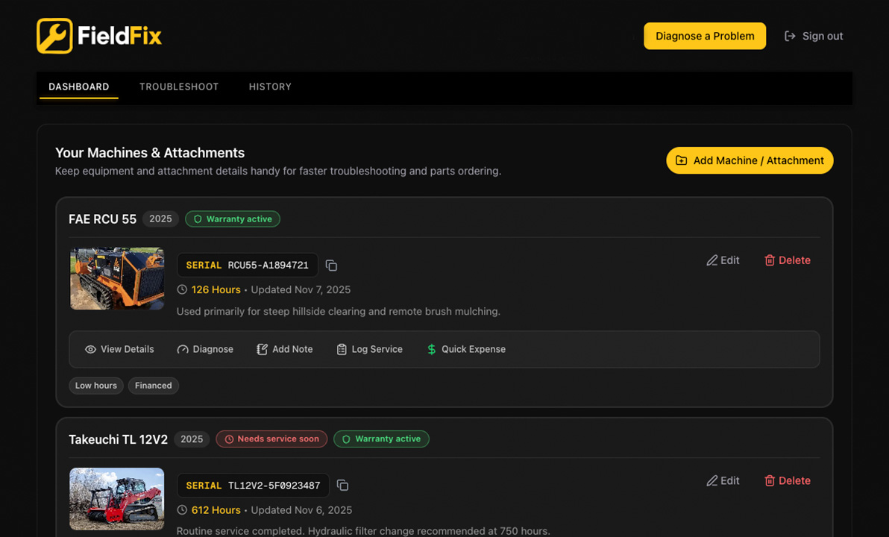Viewport: 889px width, 537px height.
Task: Click the Diagnose a Problem button
Action: coord(704,35)
